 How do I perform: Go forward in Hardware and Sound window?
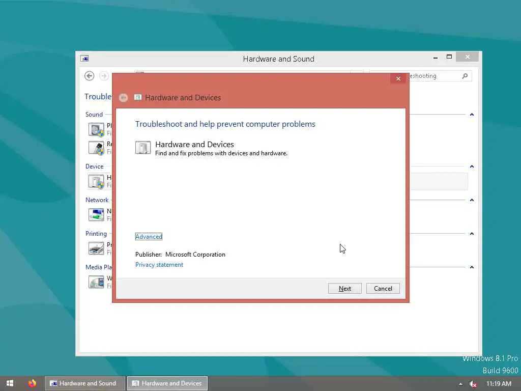pyautogui.click(x=104, y=76)
